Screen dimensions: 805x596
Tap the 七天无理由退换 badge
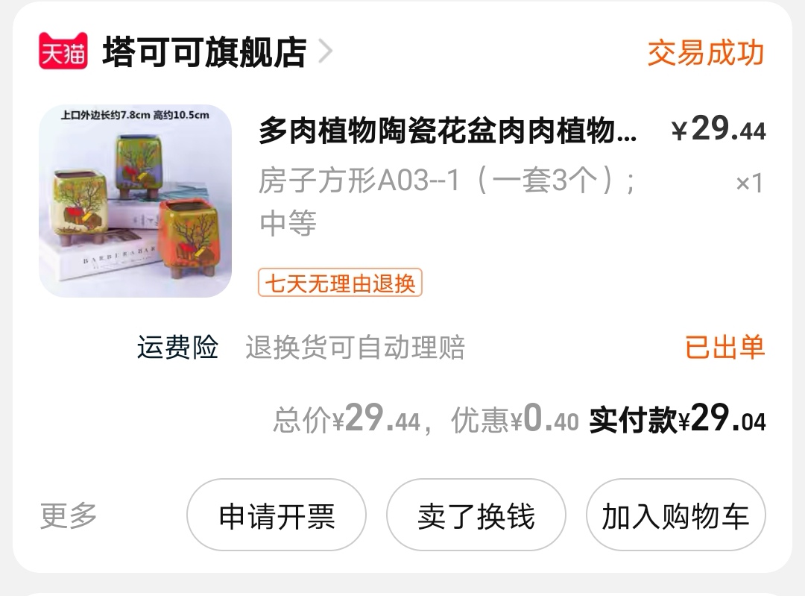pos(340,283)
